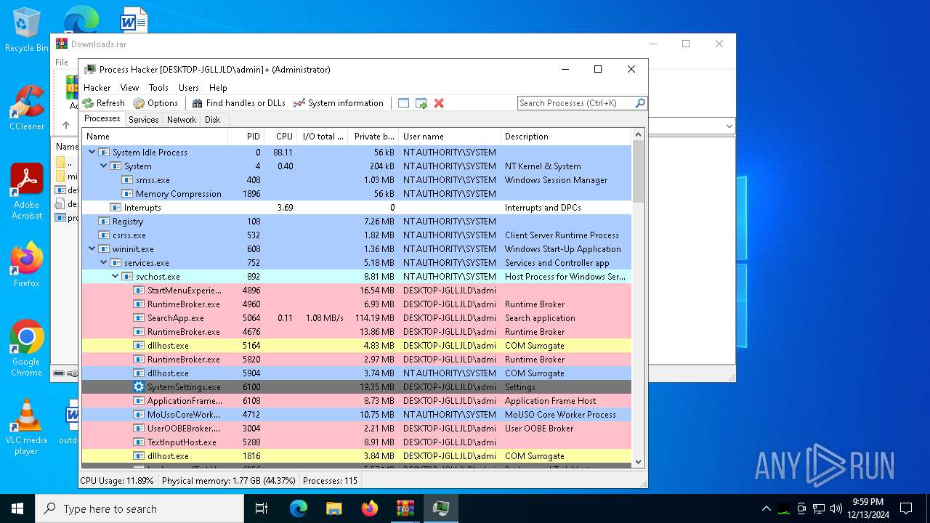Click the find window icon in toolbar
This screenshot has height=523, width=930.
(x=403, y=103)
